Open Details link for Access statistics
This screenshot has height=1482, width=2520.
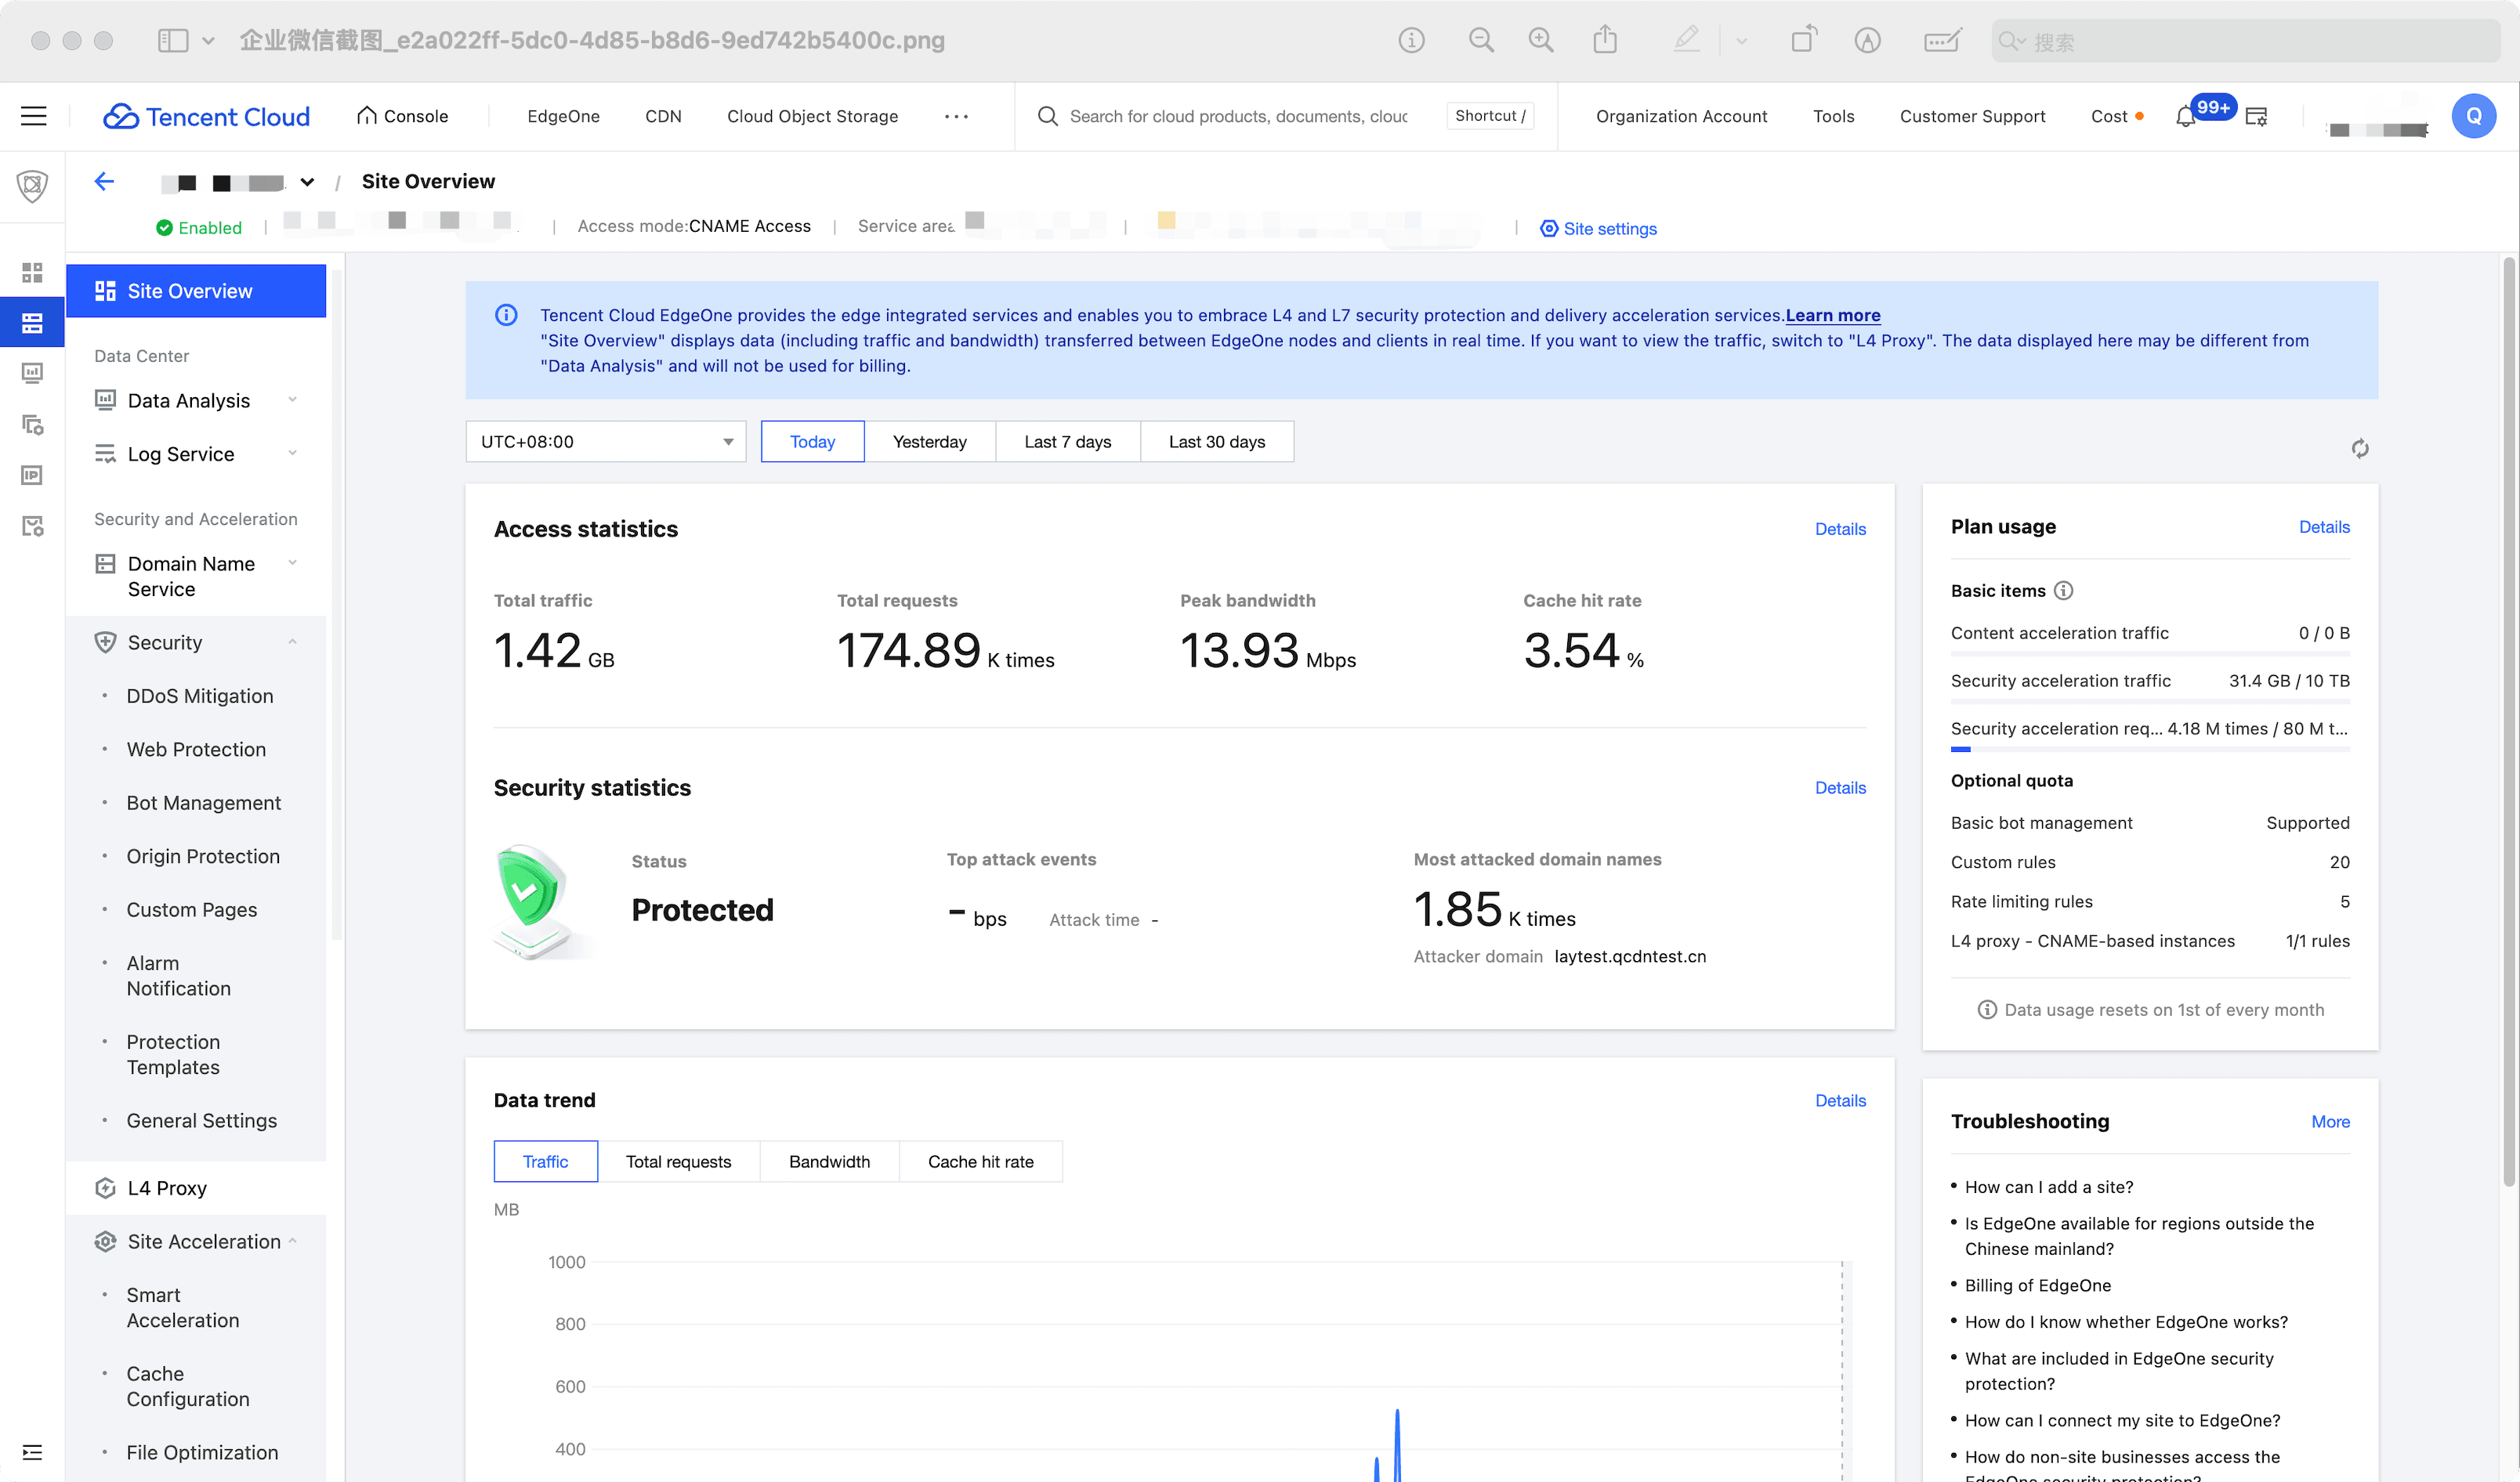pos(1839,529)
